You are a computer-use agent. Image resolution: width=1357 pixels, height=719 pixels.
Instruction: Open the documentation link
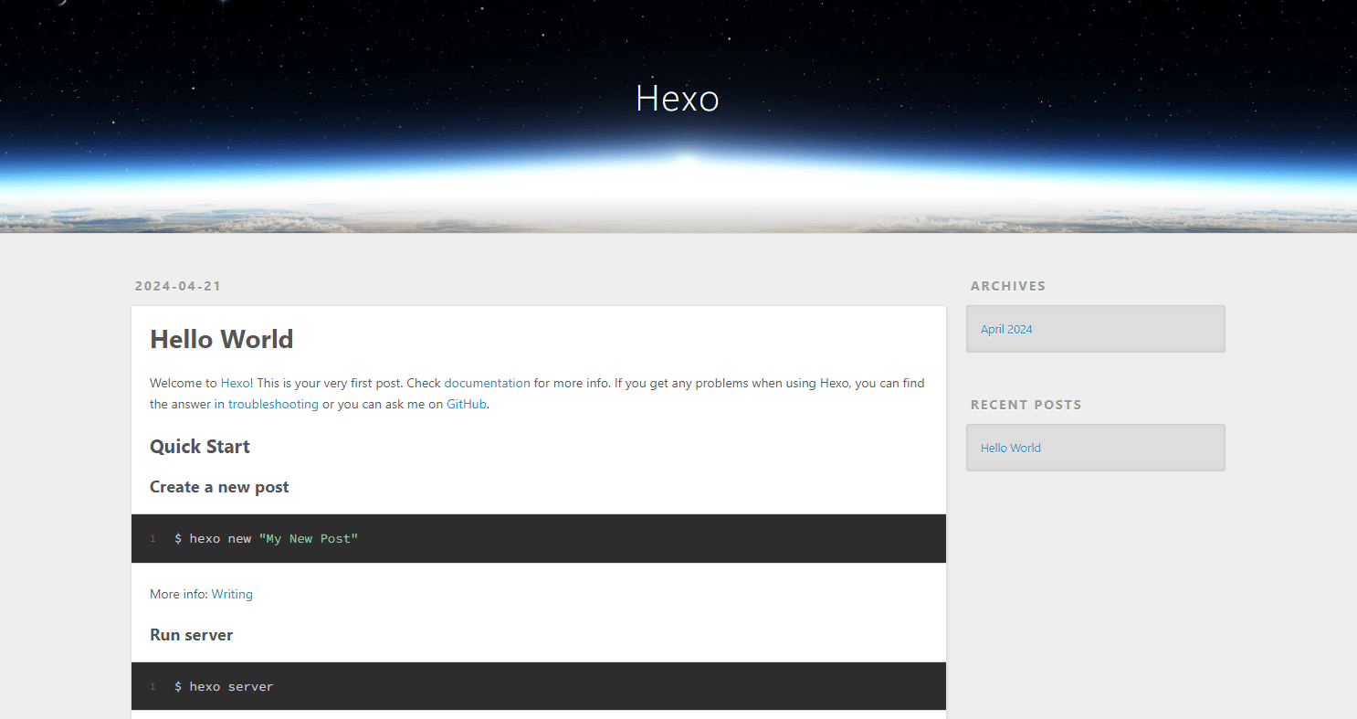click(x=487, y=383)
